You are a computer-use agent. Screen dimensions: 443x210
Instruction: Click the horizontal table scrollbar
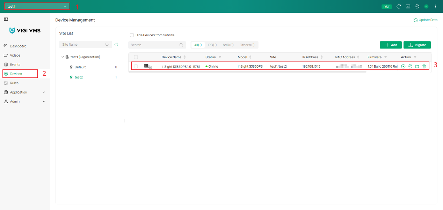click(248, 72)
